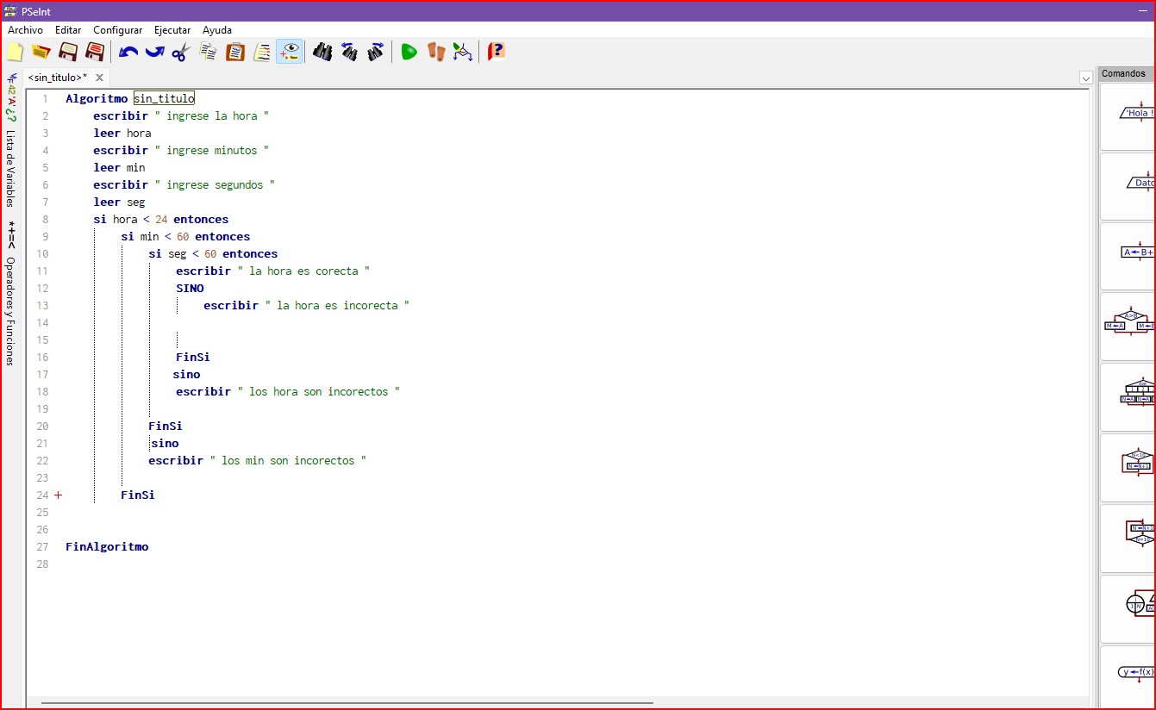Screen dimensions: 1156x710
Task: Save the algorithm with the first floppy disk icon
Action: click(68, 52)
